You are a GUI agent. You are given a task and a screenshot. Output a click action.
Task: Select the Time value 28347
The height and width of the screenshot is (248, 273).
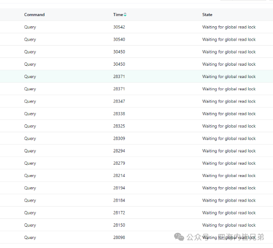[119, 101]
